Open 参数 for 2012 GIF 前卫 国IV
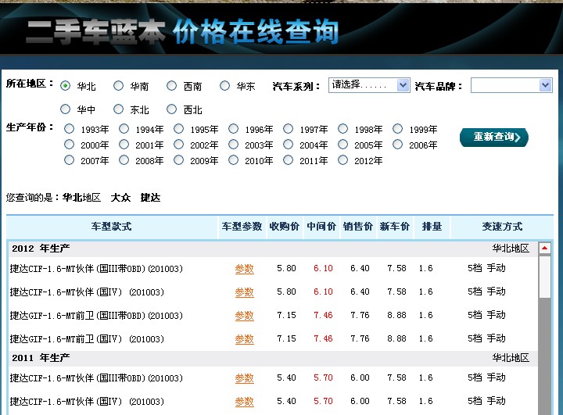This screenshot has width=563, height=415. click(x=245, y=339)
